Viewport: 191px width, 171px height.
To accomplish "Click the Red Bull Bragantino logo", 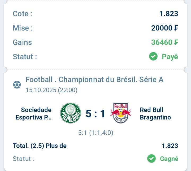I will [x=121, y=113].
